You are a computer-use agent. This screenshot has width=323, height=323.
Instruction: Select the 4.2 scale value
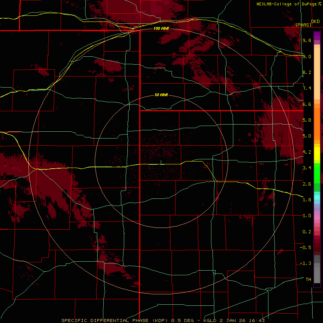(x=307, y=152)
